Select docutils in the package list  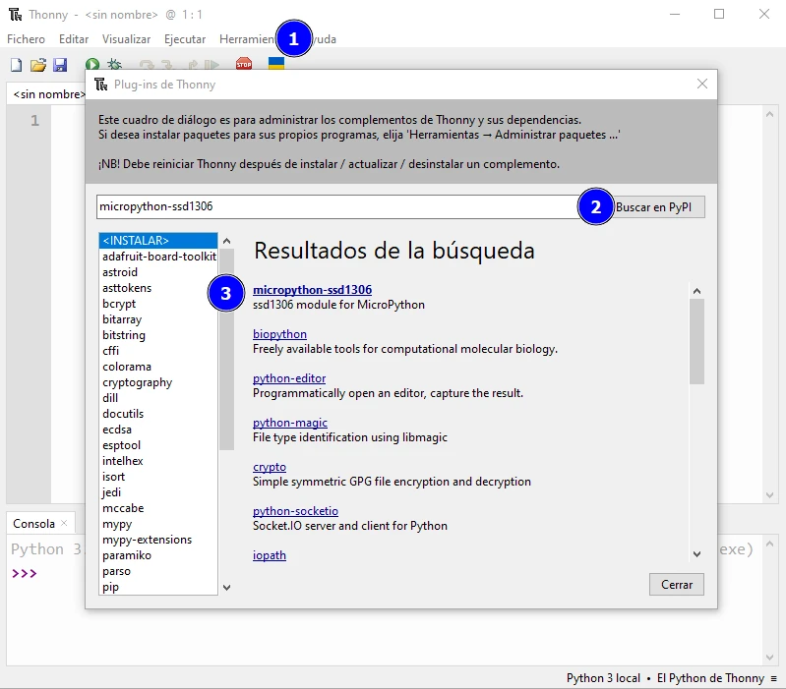[158, 414]
